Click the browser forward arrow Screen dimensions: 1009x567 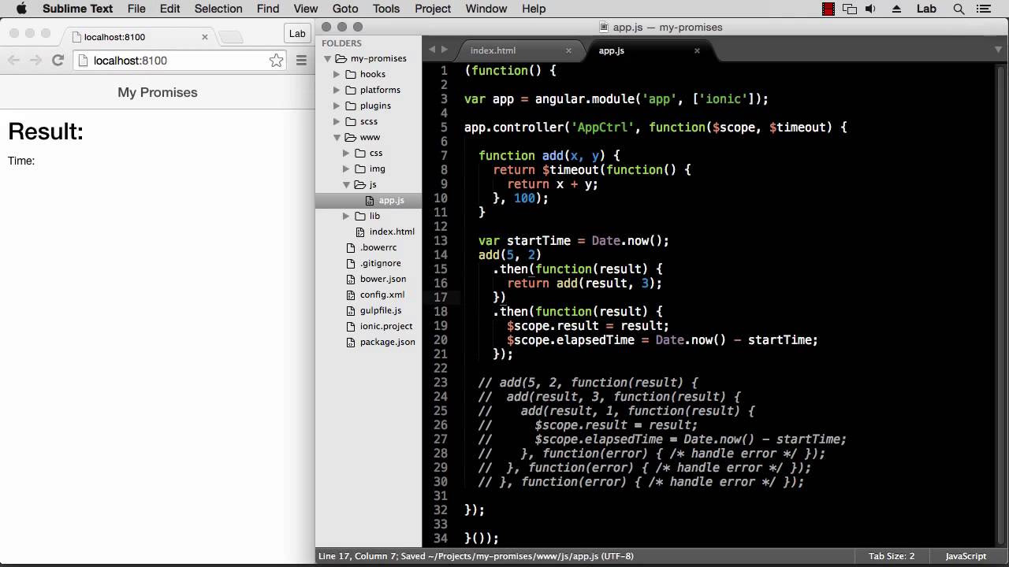click(35, 60)
